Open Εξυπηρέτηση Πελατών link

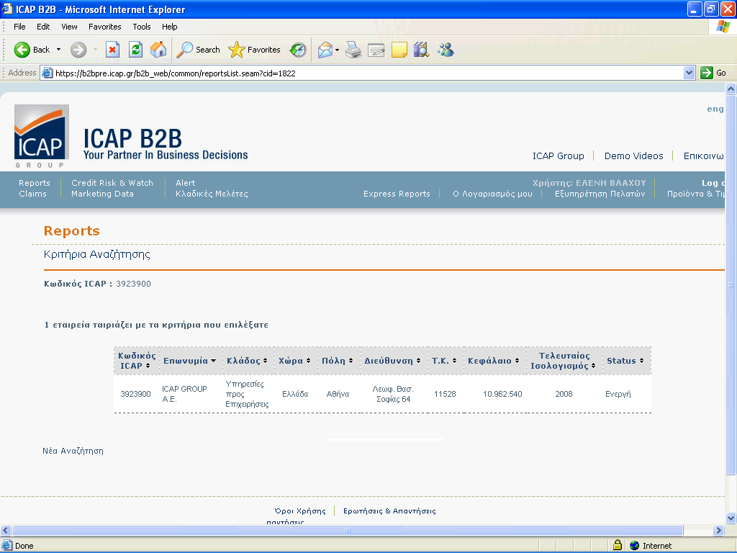point(600,194)
